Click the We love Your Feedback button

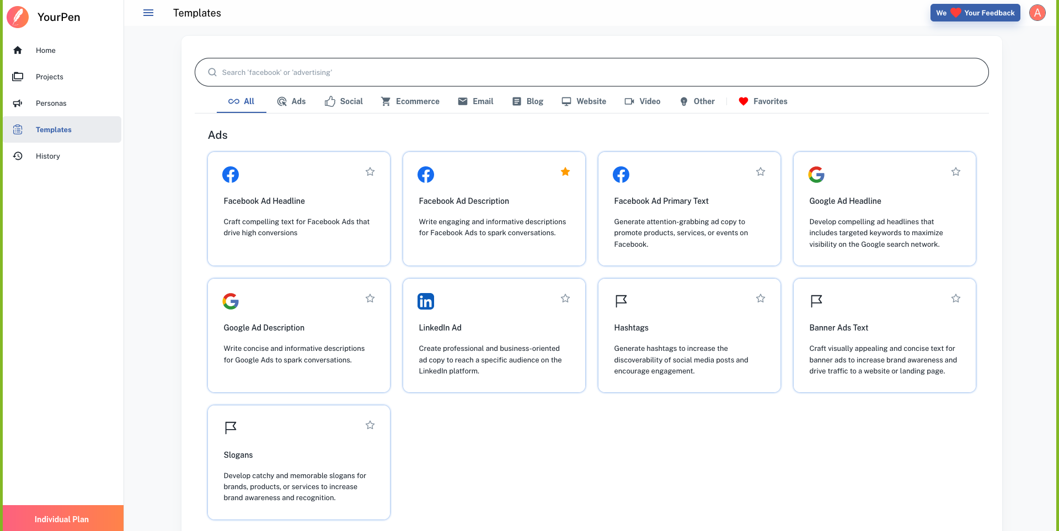click(x=975, y=13)
